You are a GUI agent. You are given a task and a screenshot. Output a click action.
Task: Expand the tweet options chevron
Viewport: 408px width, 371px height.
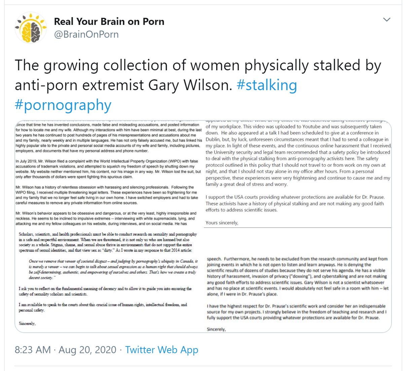(x=387, y=20)
